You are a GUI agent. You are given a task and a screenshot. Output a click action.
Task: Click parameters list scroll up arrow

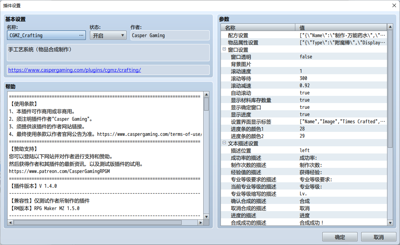pyautogui.click(x=390, y=27)
